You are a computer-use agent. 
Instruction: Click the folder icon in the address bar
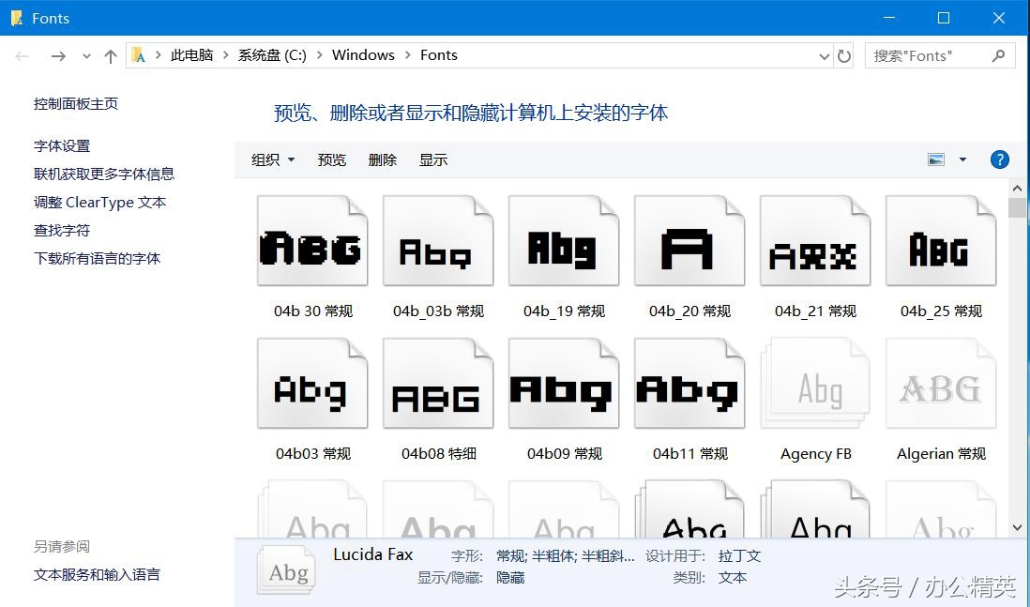click(137, 55)
